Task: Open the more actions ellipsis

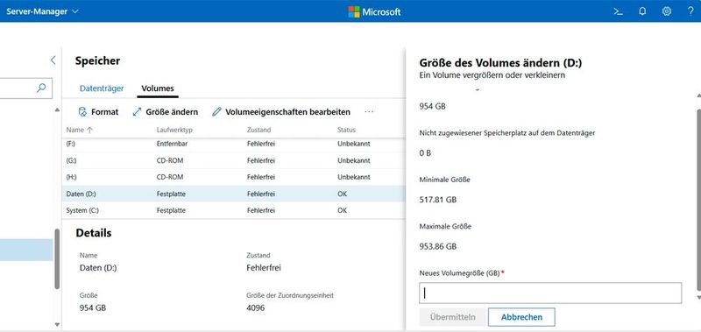Action: pyautogui.click(x=369, y=112)
